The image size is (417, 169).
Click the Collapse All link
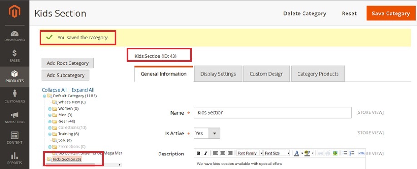click(x=54, y=90)
